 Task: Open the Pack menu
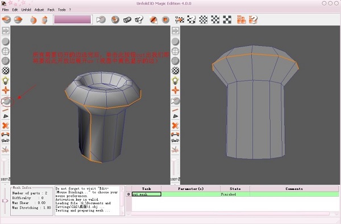(51, 10)
